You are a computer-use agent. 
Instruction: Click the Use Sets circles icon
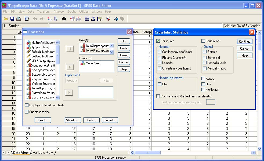pyautogui.click(x=116, y=19)
